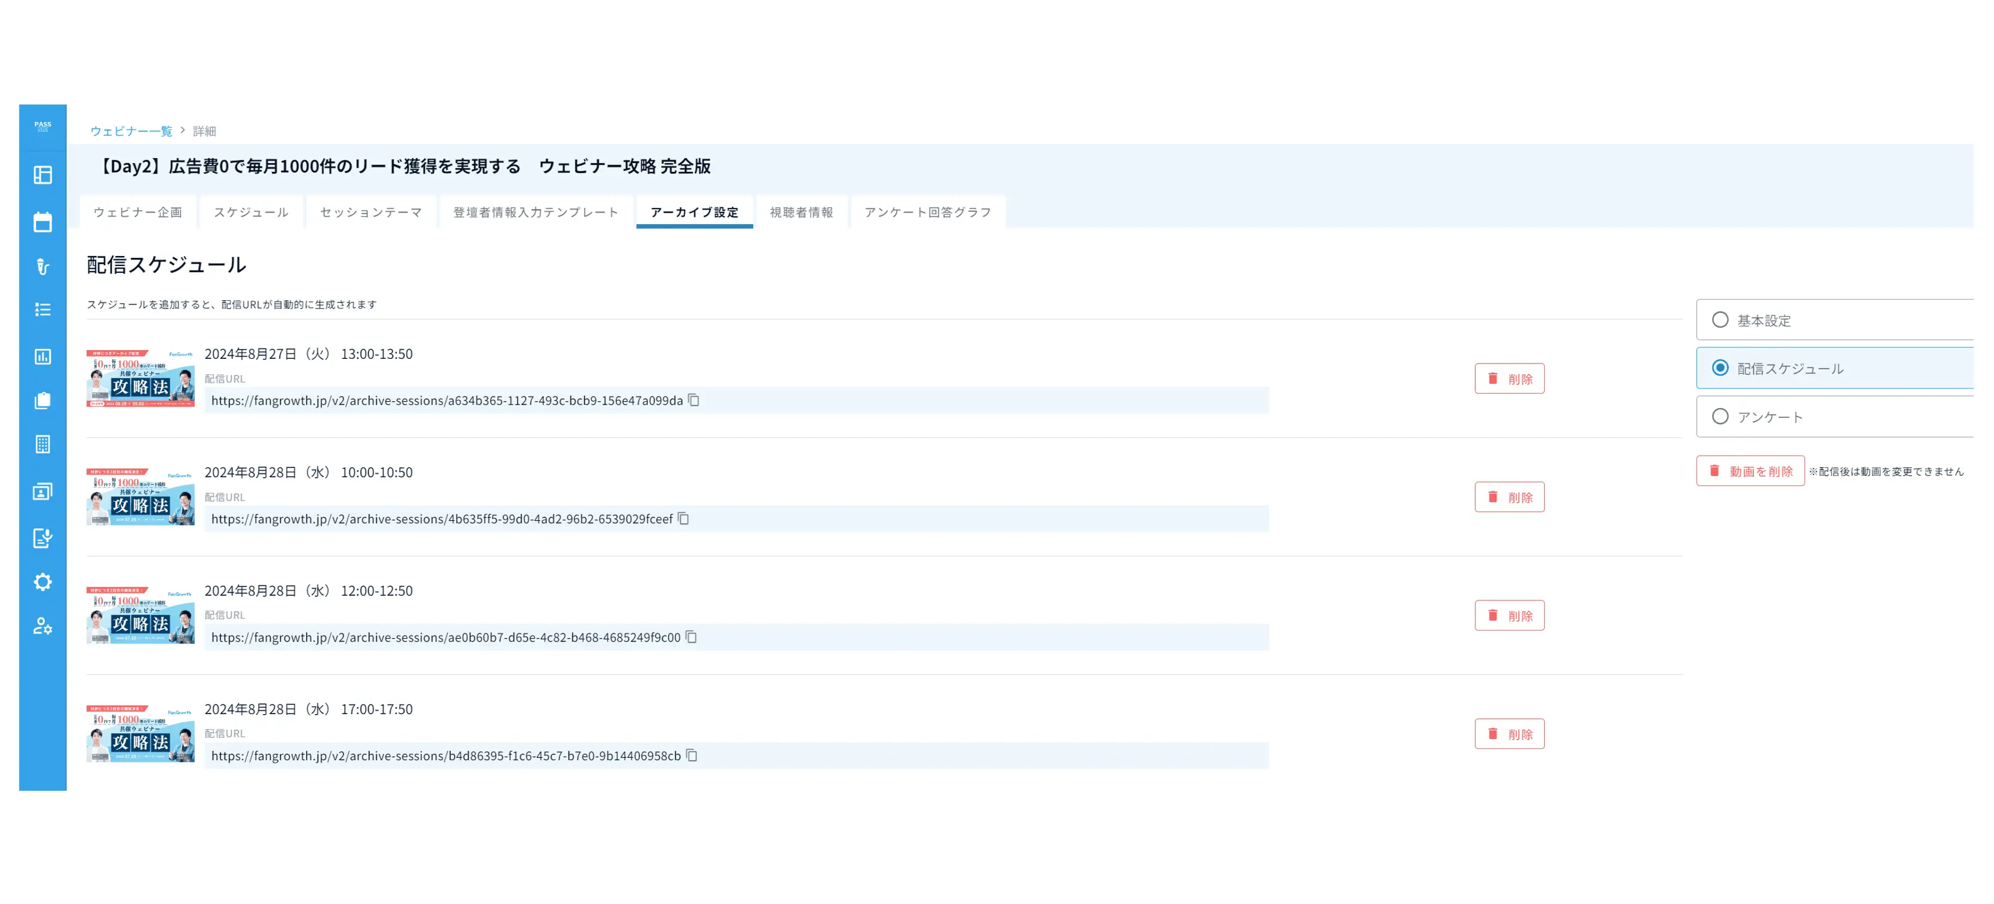
Task: Delete the August 28 12:00-12:50 schedule
Action: [x=1509, y=615]
